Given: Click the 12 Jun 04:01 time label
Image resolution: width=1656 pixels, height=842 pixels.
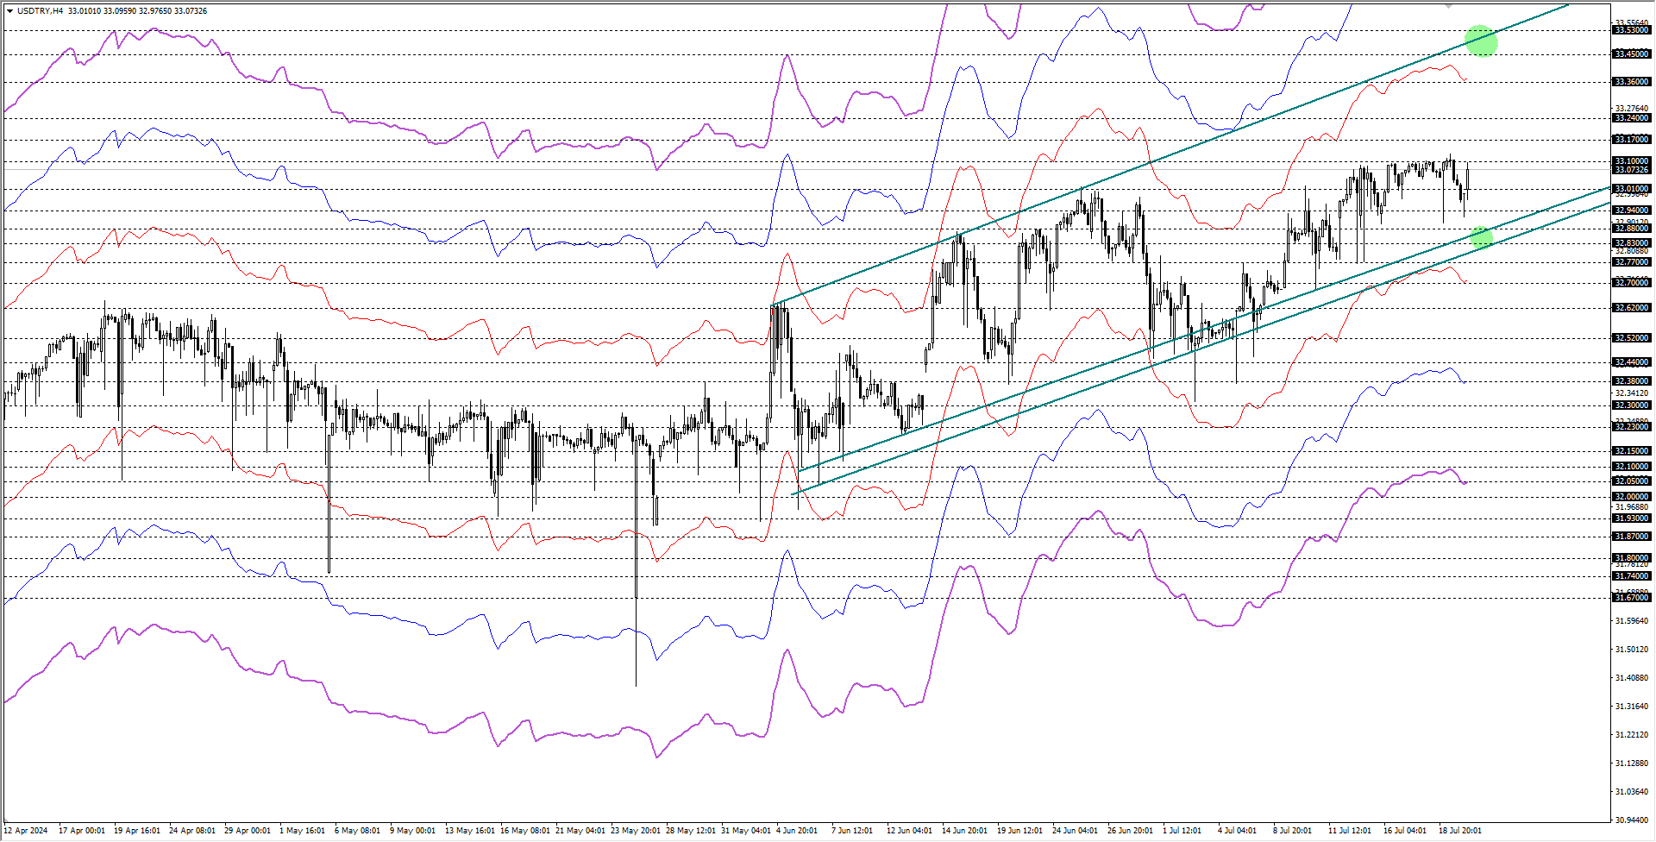Looking at the screenshot, I should pyautogui.click(x=910, y=831).
